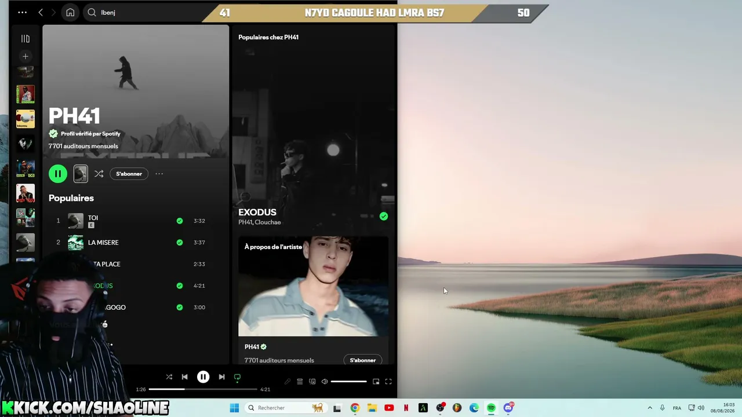Viewport: 742px width, 417px height.
Task: Open more options for PH41 artist
Action: coord(159,174)
